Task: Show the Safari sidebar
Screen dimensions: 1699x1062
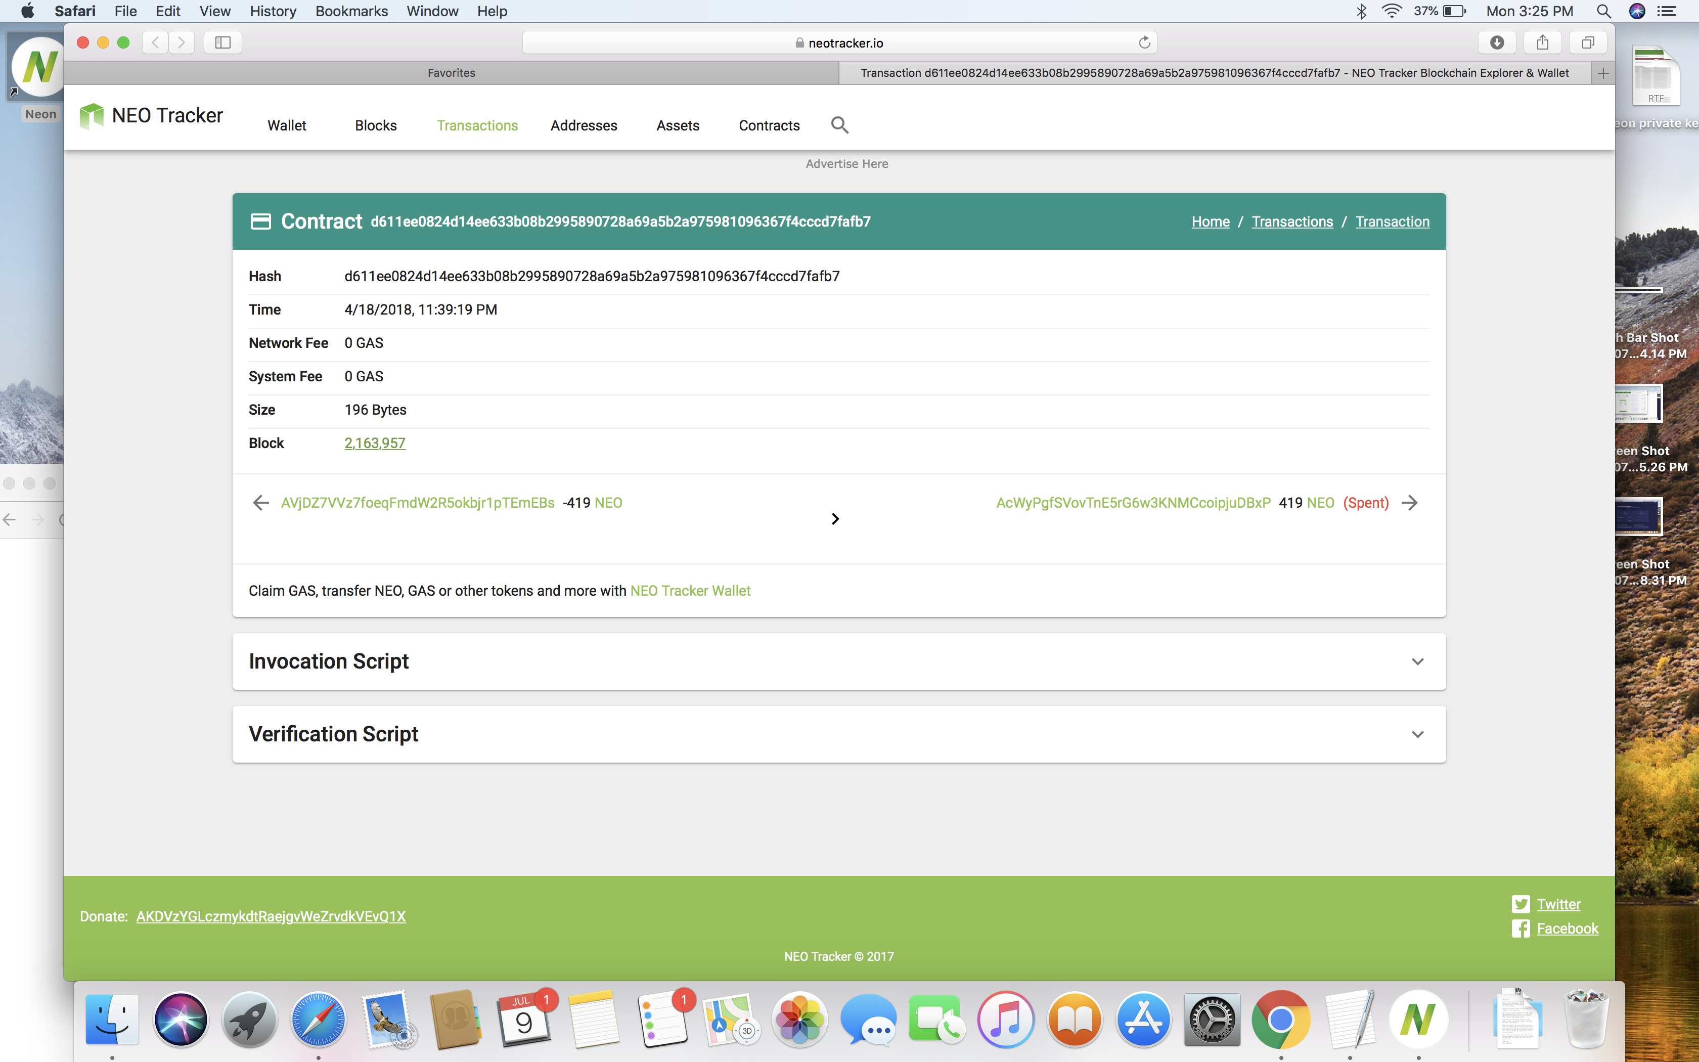Action: point(222,43)
